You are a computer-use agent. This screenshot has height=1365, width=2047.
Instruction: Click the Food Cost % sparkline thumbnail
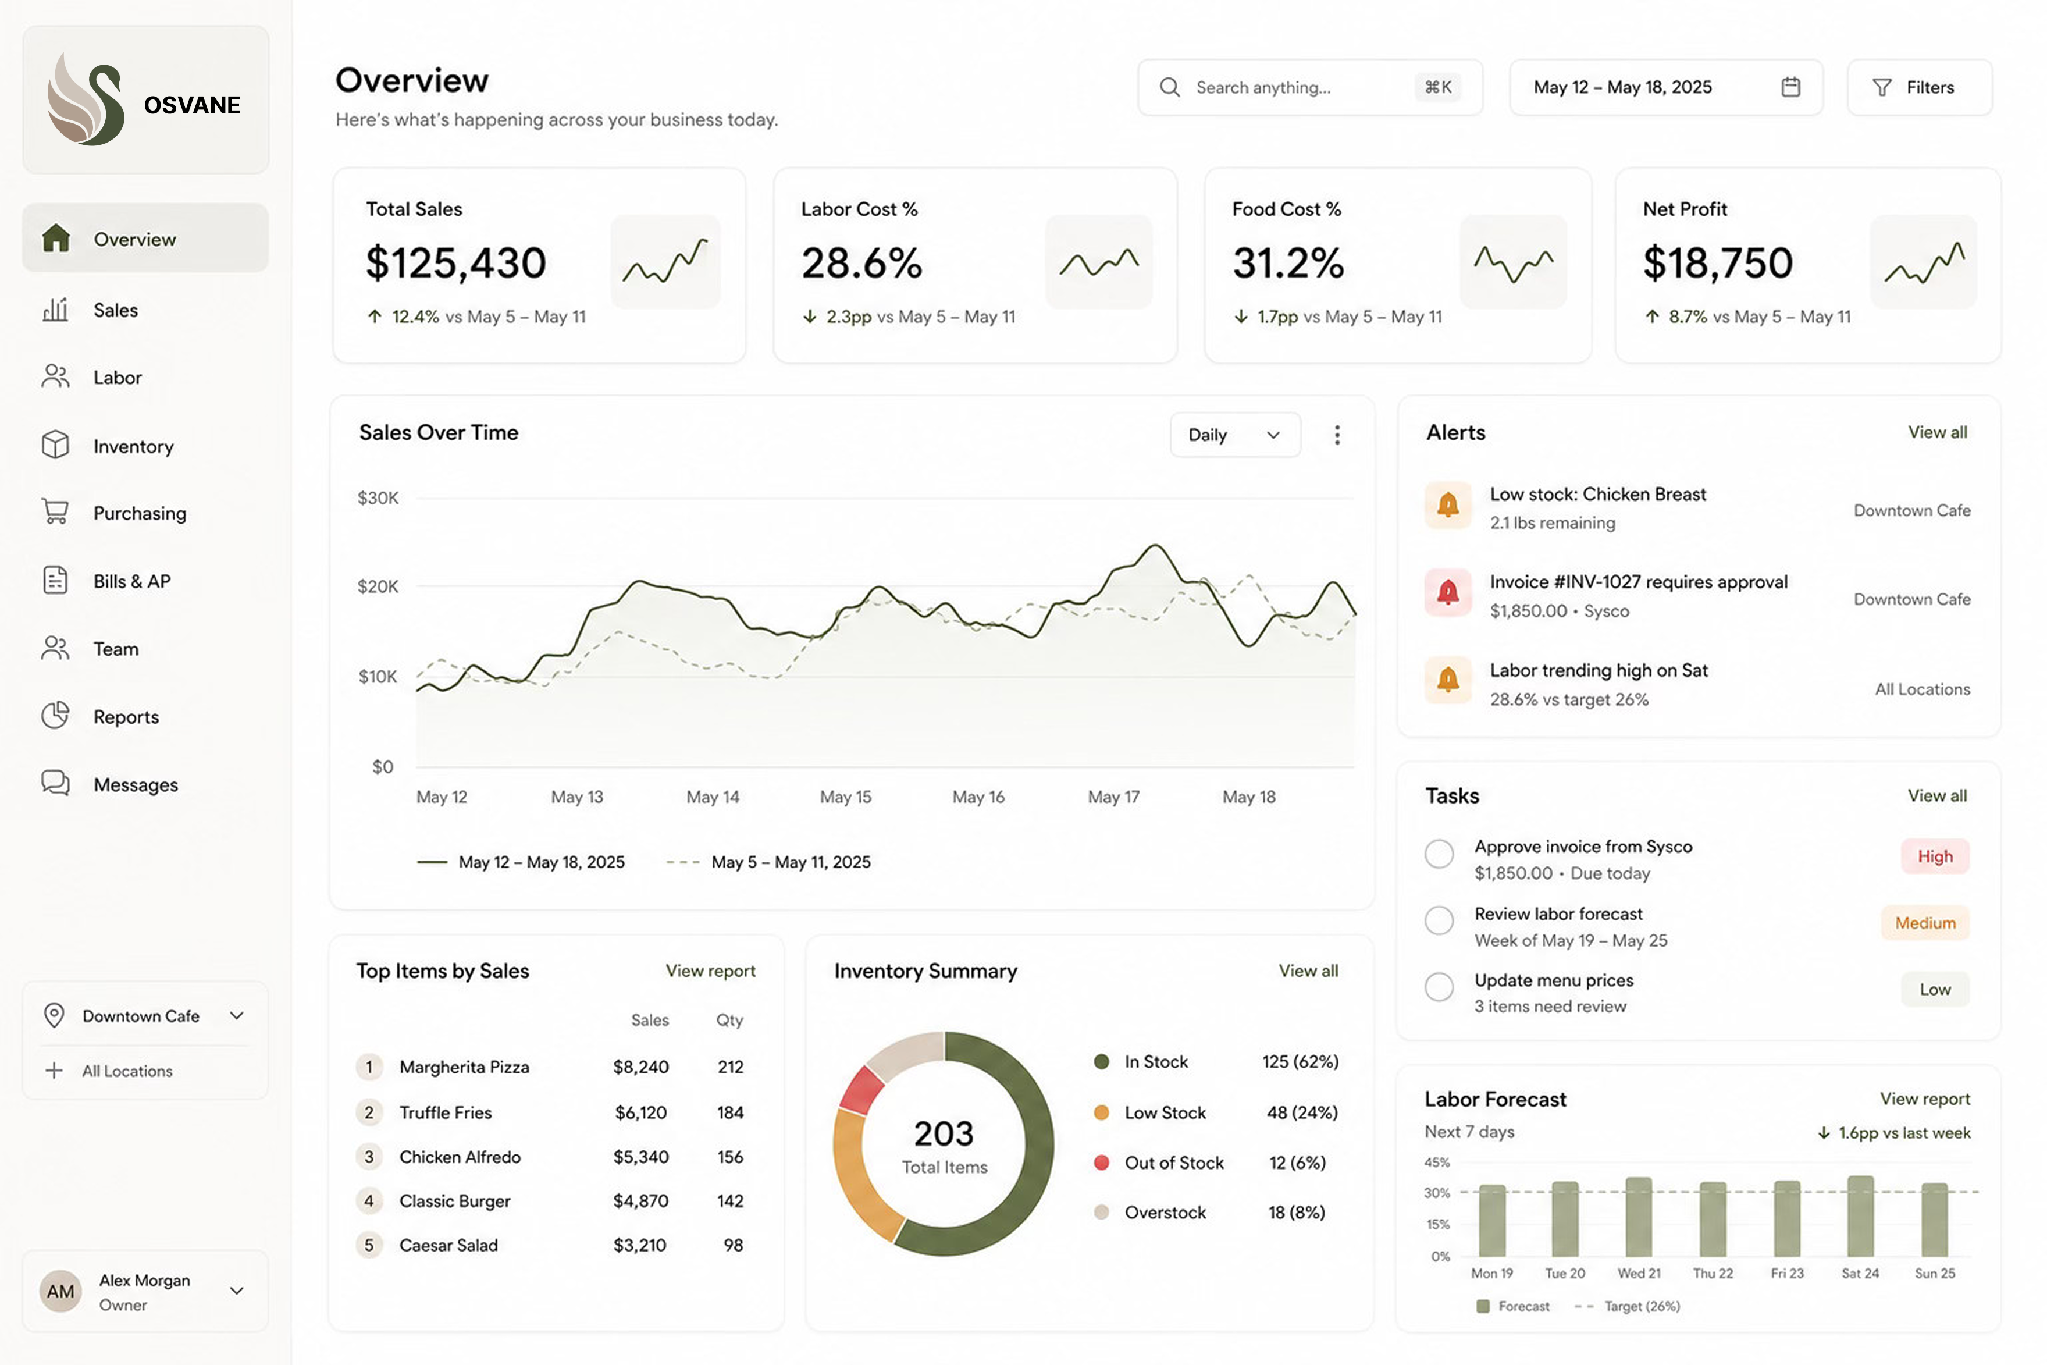coord(1512,261)
